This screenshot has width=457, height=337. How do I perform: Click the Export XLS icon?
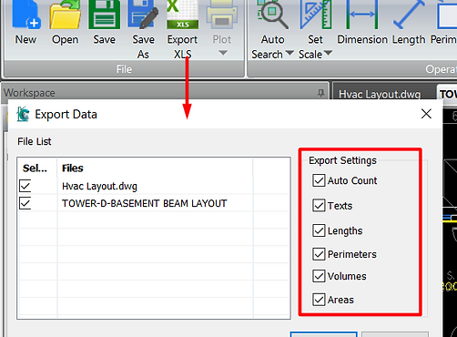click(x=182, y=15)
